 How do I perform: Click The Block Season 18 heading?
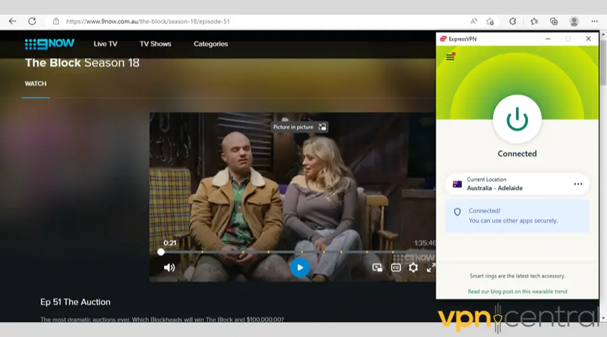pyautogui.click(x=82, y=63)
